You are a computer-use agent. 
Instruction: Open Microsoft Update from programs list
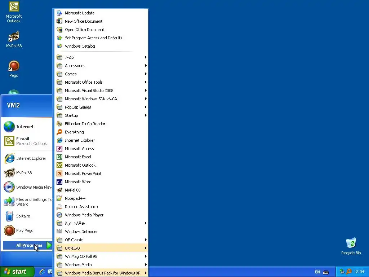tap(101, 13)
